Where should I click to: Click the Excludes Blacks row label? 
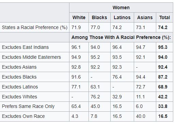19,77
